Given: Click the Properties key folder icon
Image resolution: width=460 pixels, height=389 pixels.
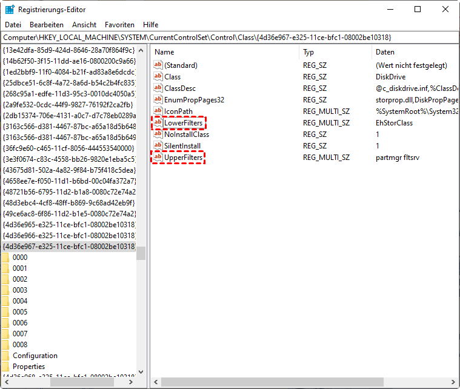Looking at the screenshot, I should coord(5,367).
